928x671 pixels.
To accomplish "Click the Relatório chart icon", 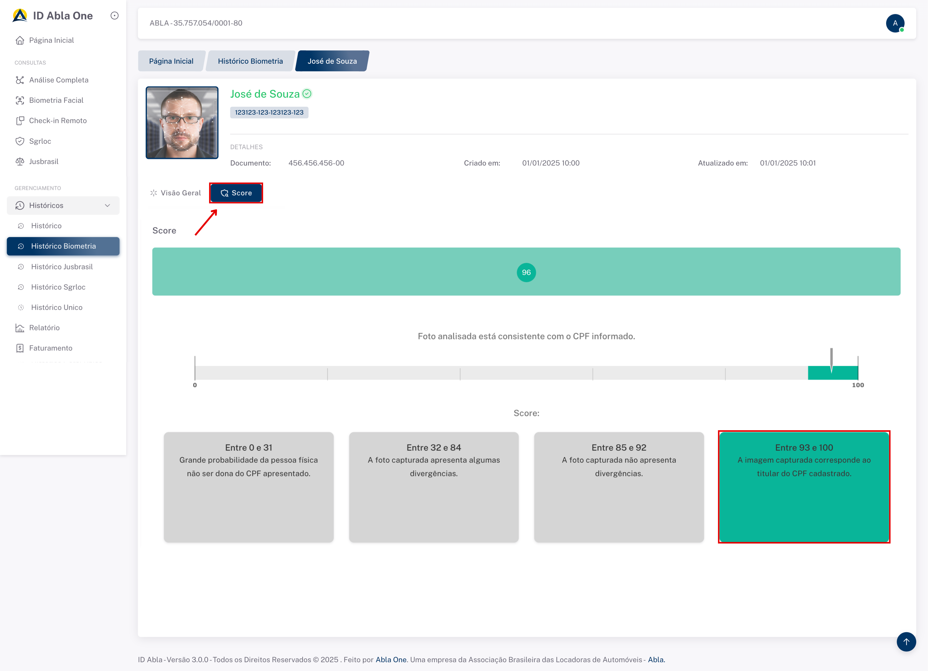I will [20, 328].
